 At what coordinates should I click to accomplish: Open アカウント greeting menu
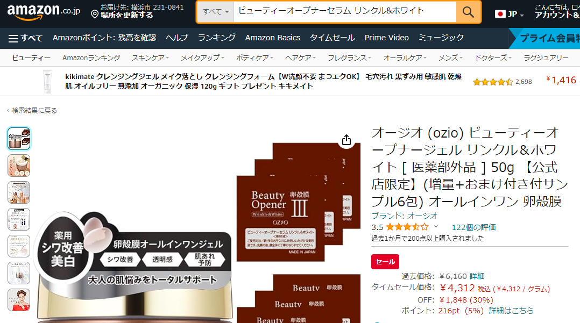(557, 11)
